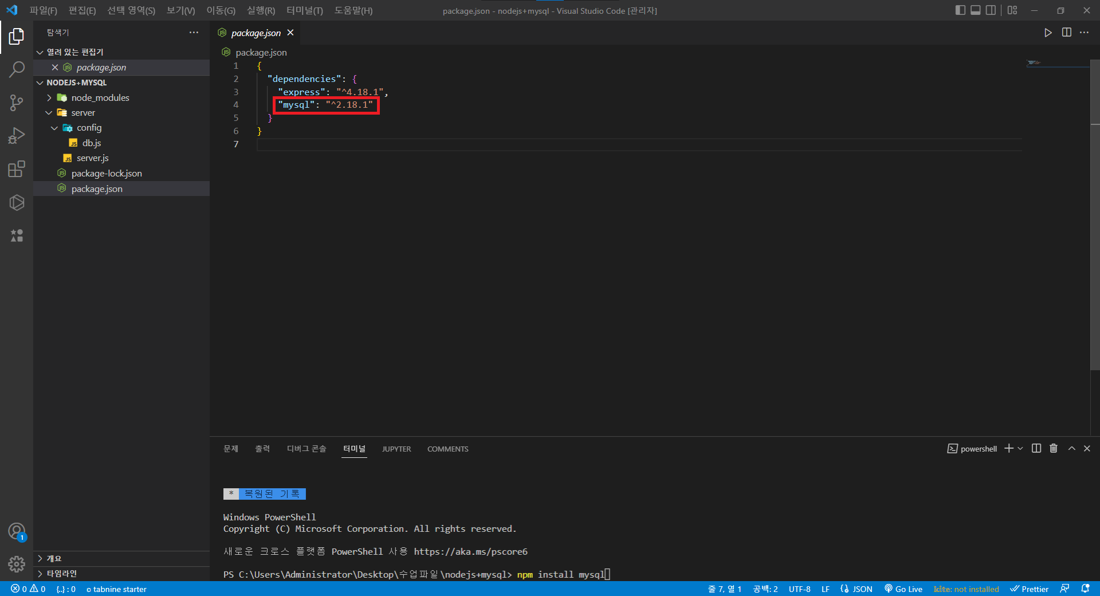Open the Terminal menu
The height and width of the screenshot is (596, 1100).
(304, 10)
